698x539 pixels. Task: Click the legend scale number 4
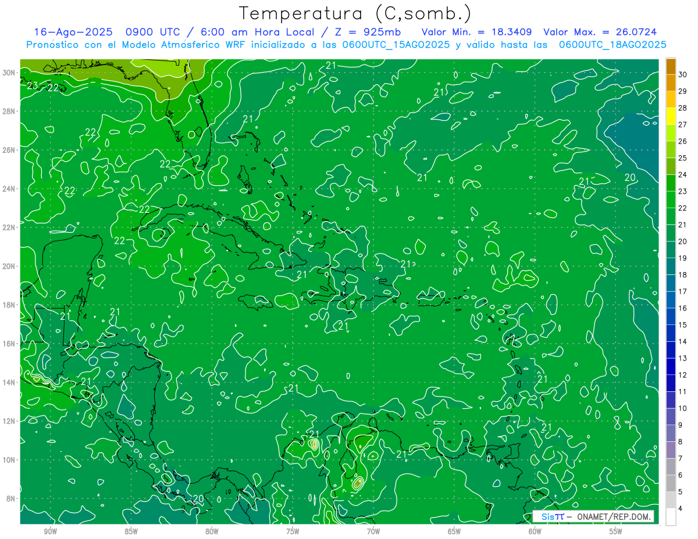(681, 509)
